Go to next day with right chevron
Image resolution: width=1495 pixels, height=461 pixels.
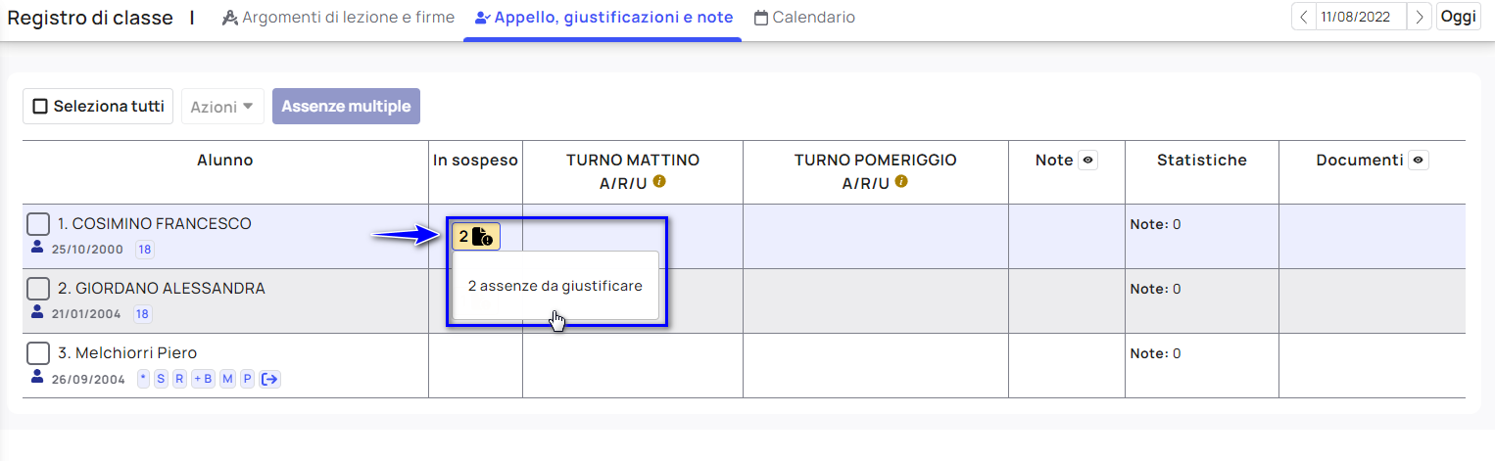click(x=1420, y=18)
